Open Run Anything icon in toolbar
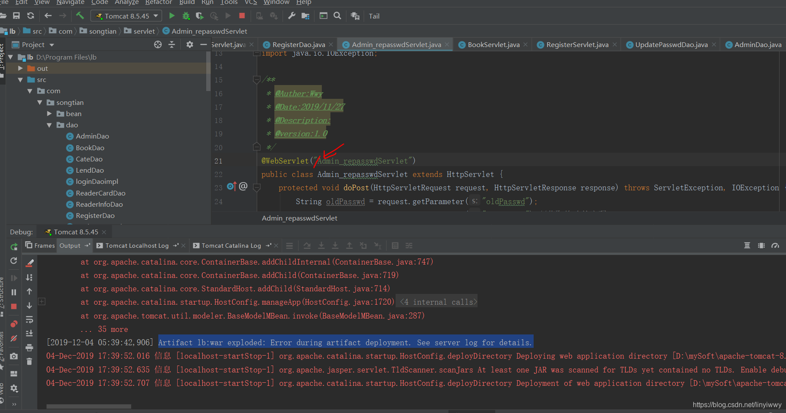This screenshot has height=413, width=786. click(324, 16)
